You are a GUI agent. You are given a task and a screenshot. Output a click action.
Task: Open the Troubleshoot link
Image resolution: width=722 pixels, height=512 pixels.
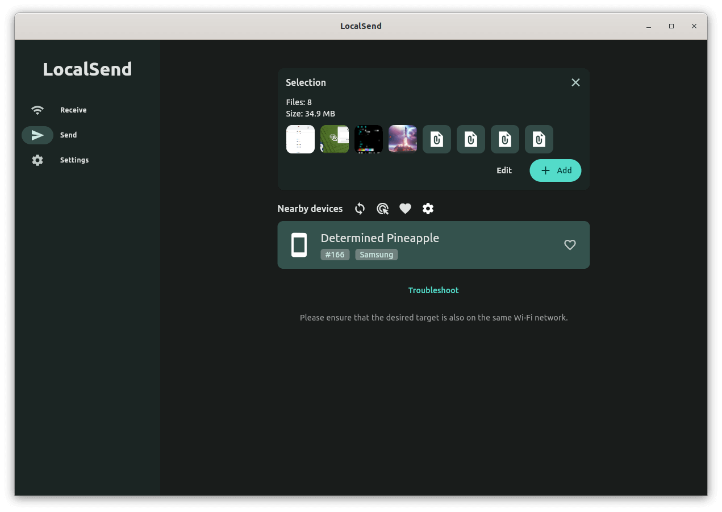pyautogui.click(x=433, y=290)
